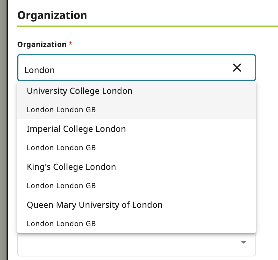Select University College London from suggestions
This screenshot has height=260, width=278.
point(80,91)
